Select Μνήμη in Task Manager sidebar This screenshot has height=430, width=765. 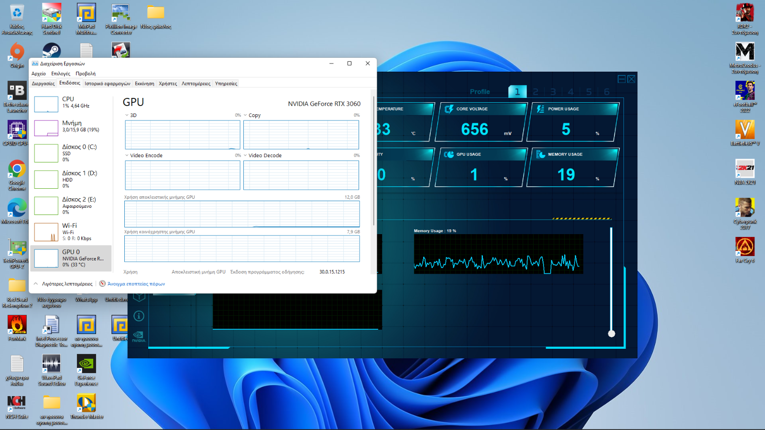pos(72,127)
